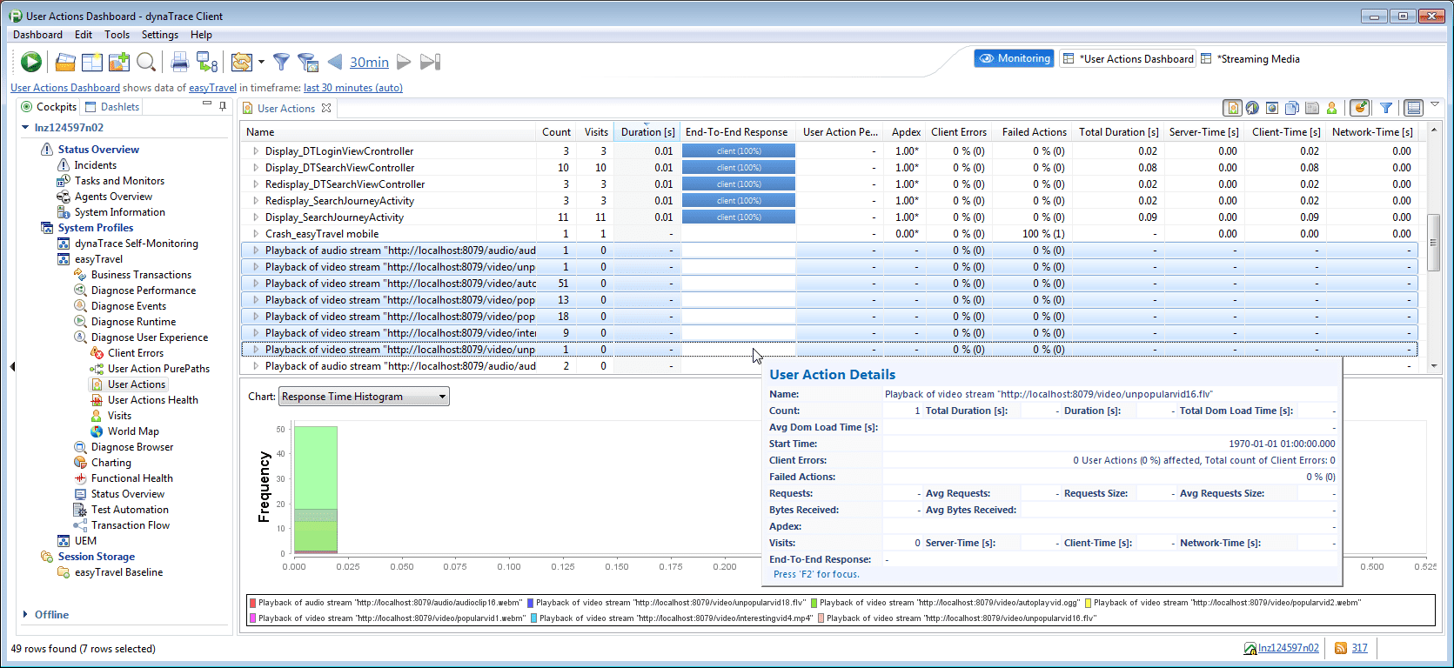The width and height of the screenshot is (1454, 668).
Task: Click the previous timeframe left arrow
Action: [x=335, y=62]
